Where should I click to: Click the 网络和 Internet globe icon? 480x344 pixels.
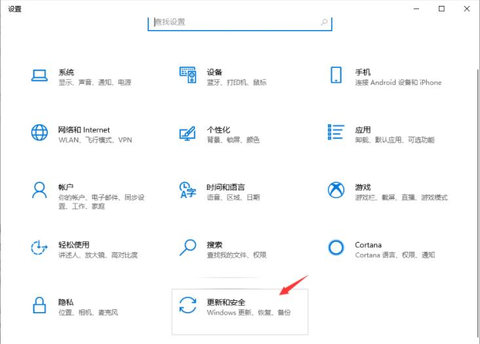coord(39,132)
